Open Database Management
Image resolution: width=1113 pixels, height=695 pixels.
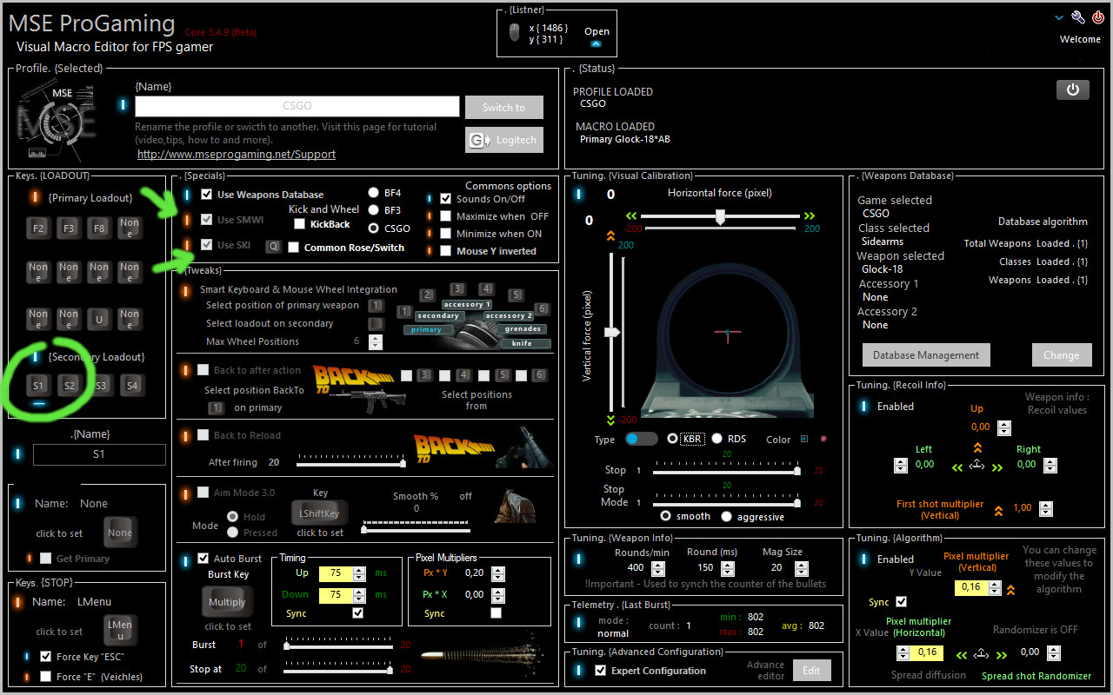926,354
